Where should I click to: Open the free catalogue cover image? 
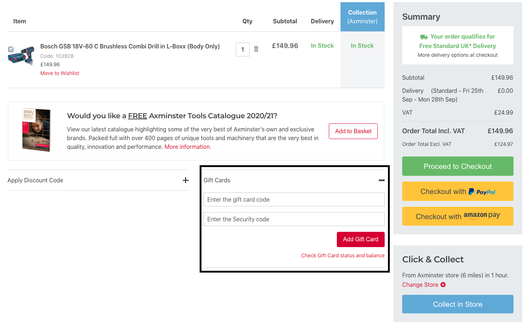tap(36, 130)
